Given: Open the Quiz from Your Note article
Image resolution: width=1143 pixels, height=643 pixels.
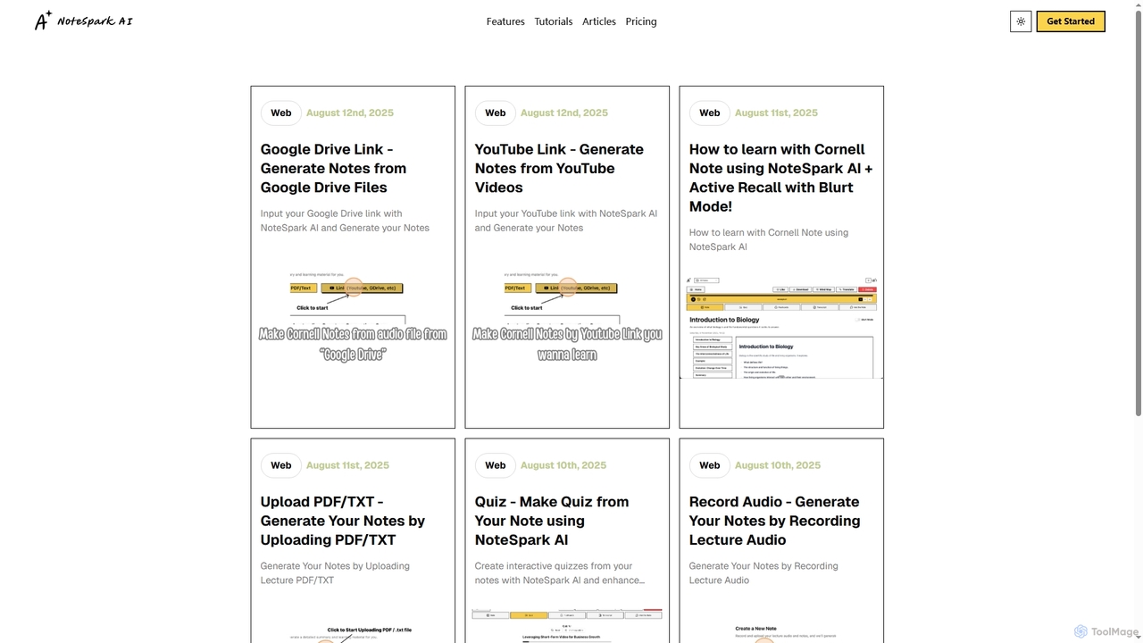Looking at the screenshot, I should [552, 521].
